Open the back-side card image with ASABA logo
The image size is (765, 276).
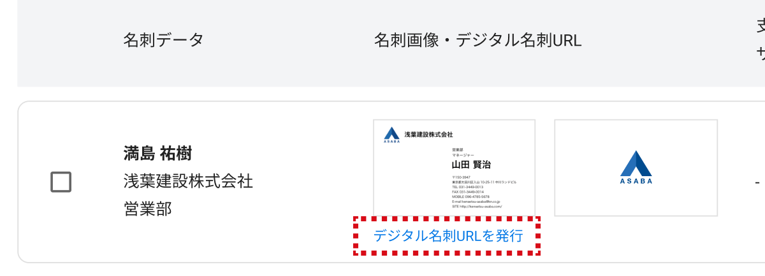[x=636, y=168]
